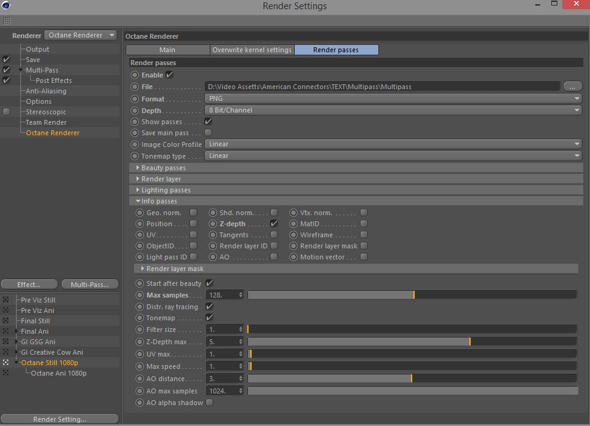Enable the Motion vector pass checkbox
The image size is (590, 426).
click(364, 257)
